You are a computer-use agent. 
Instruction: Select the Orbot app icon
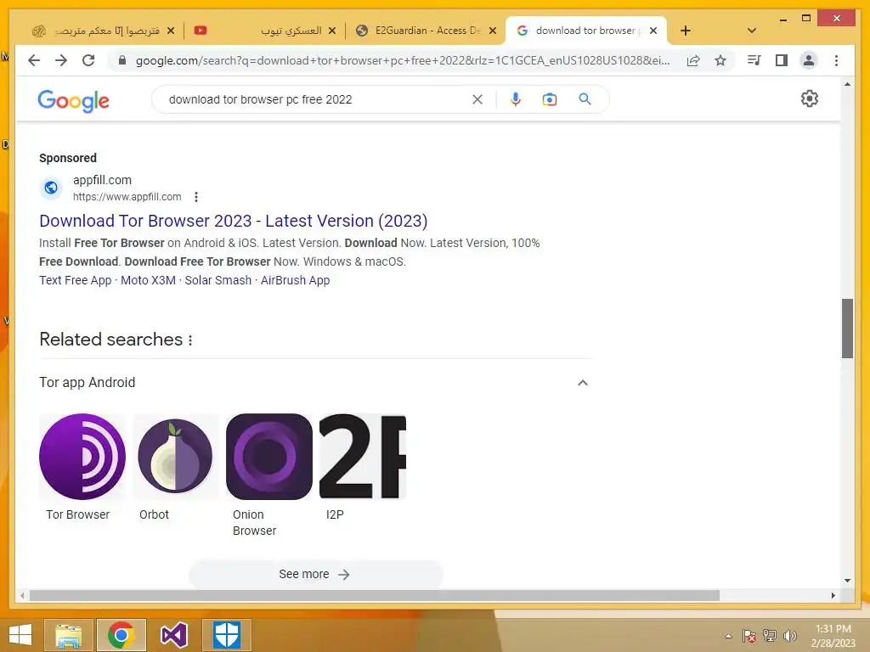click(175, 457)
